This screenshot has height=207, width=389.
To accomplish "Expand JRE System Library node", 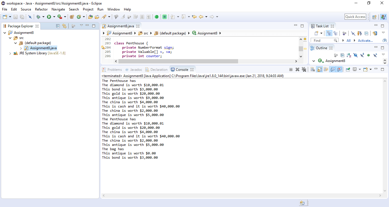I will pyautogui.click(x=10, y=53).
